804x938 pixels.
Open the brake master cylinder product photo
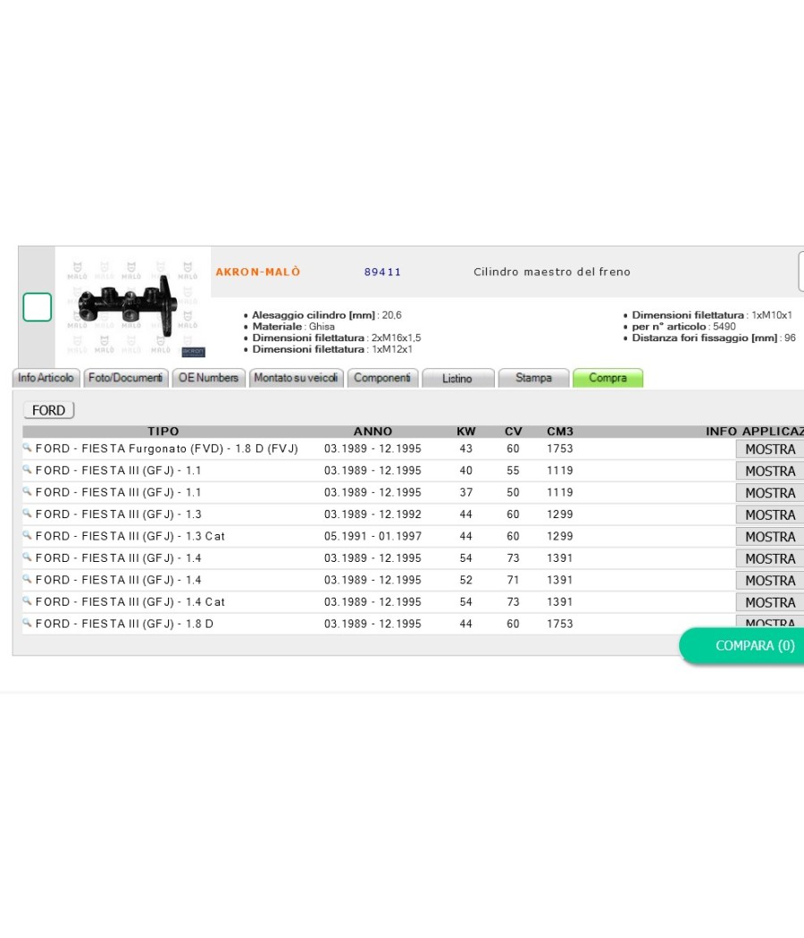click(x=133, y=306)
